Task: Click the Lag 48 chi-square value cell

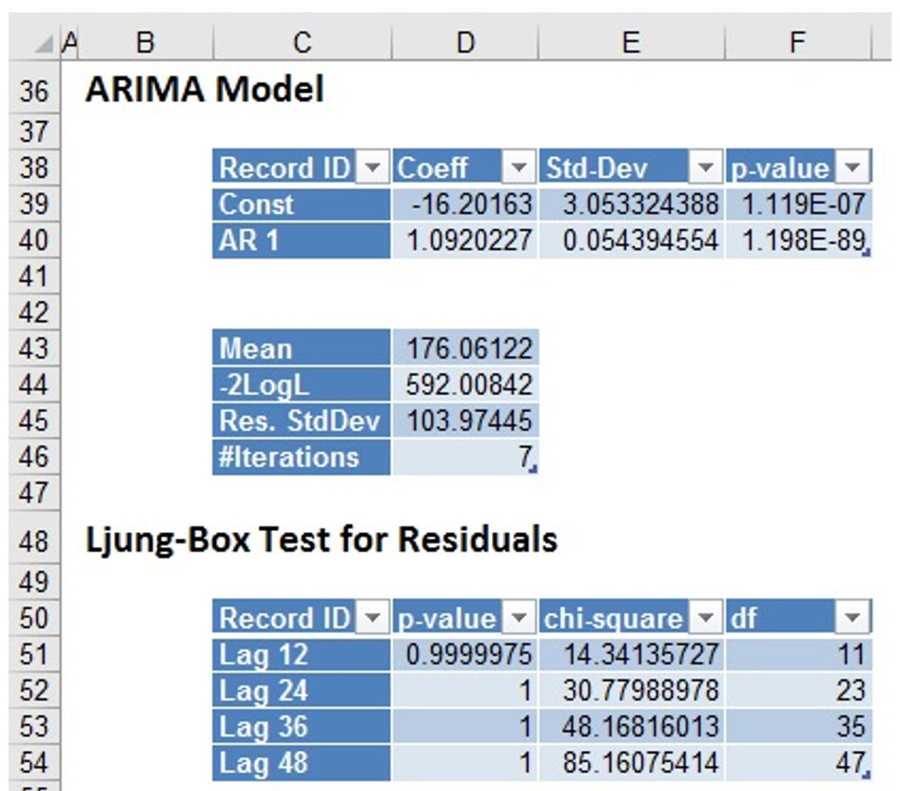Action: coord(631,762)
